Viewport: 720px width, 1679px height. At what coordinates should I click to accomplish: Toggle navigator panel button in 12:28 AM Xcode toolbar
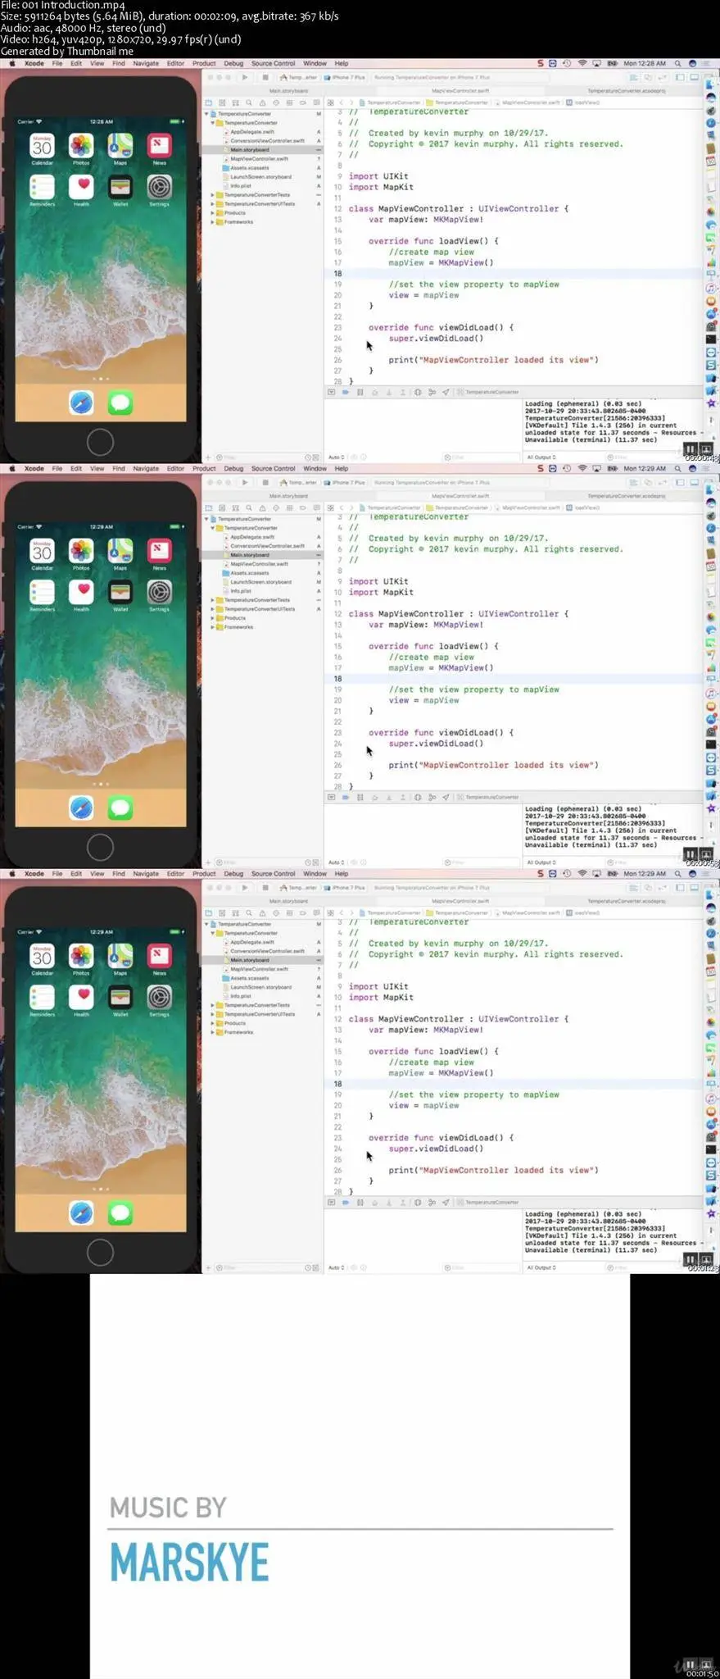(x=681, y=77)
